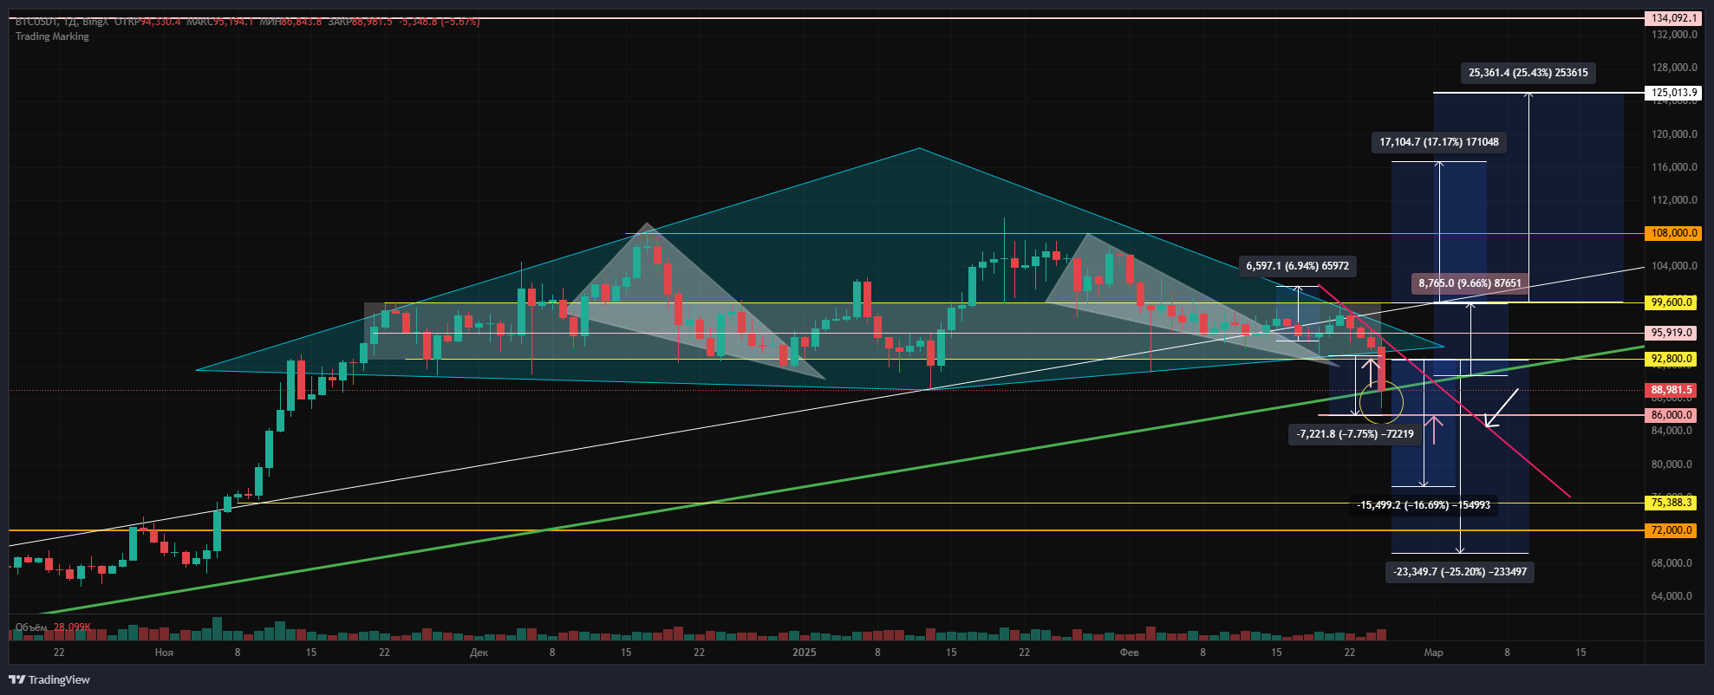Click the −23,349.7 (−25.20%) measurement label

1460,572
